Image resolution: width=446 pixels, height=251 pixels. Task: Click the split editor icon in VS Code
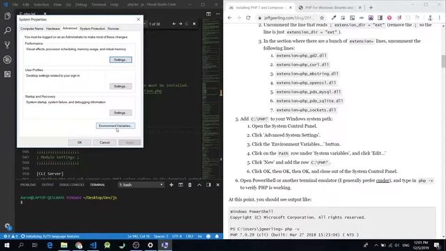pyautogui.click(x=208, y=14)
